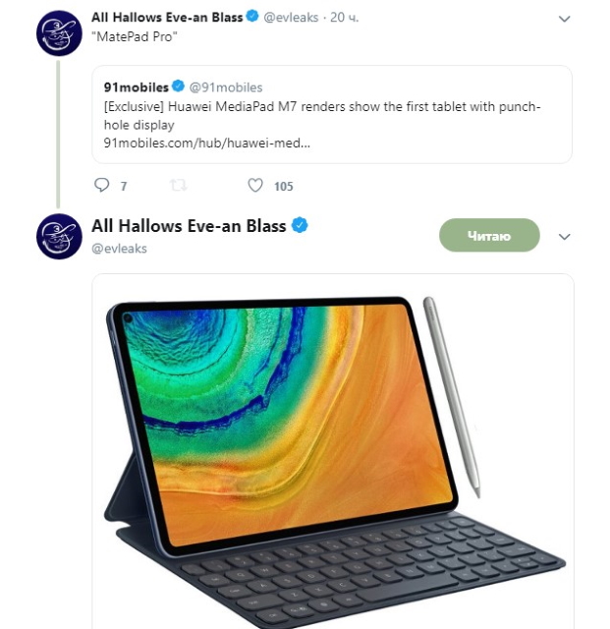Image resolution: width=610 pixels, height=629 pixels.
Task: Click the top 'All Hallows Eve-an Blass' name
Action: 167,18
